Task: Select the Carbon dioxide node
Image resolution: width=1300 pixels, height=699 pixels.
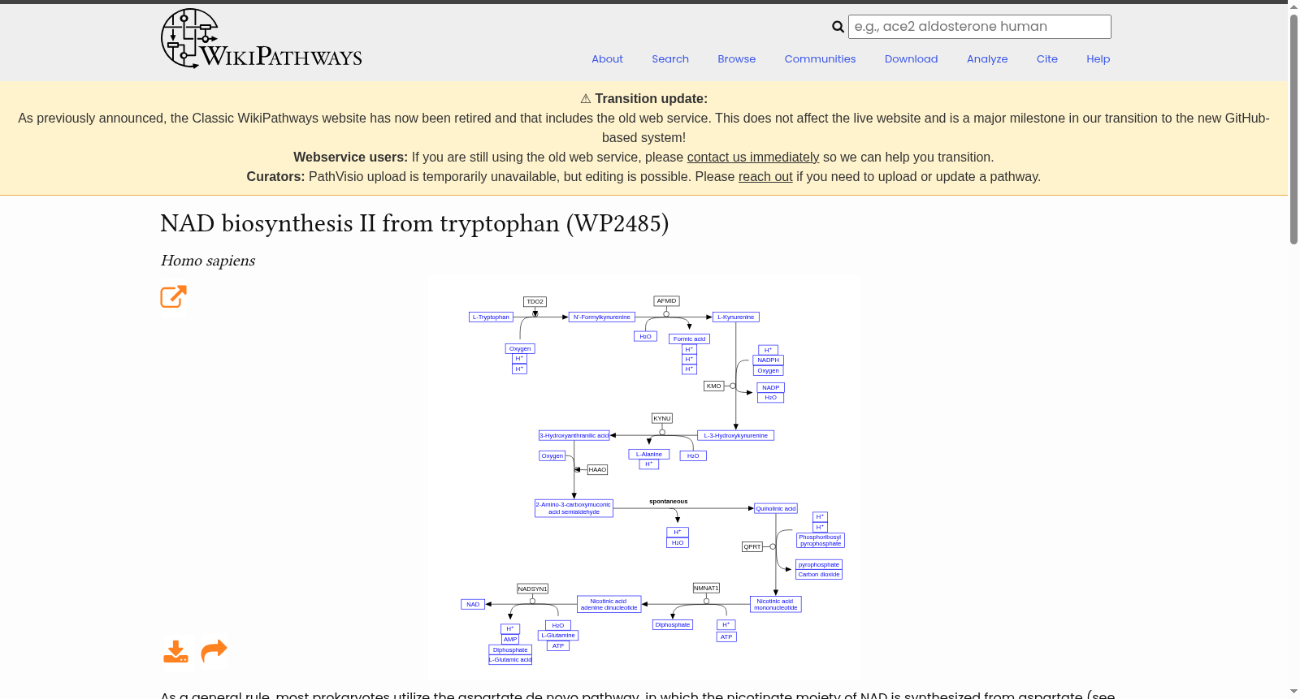Action: [819, 575]
